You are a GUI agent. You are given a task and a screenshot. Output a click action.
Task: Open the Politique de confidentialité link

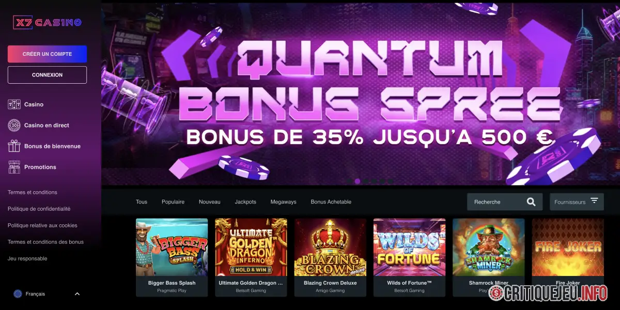point(39,209)
